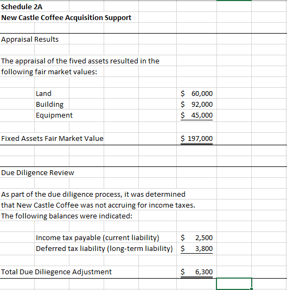This screenshot has width=287, height=290.
Task: Select the $ 45,000 Equipment value cell
Action: click(196, 115)
